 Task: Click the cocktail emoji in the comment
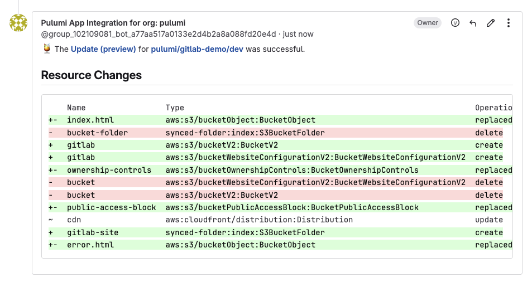47,48
